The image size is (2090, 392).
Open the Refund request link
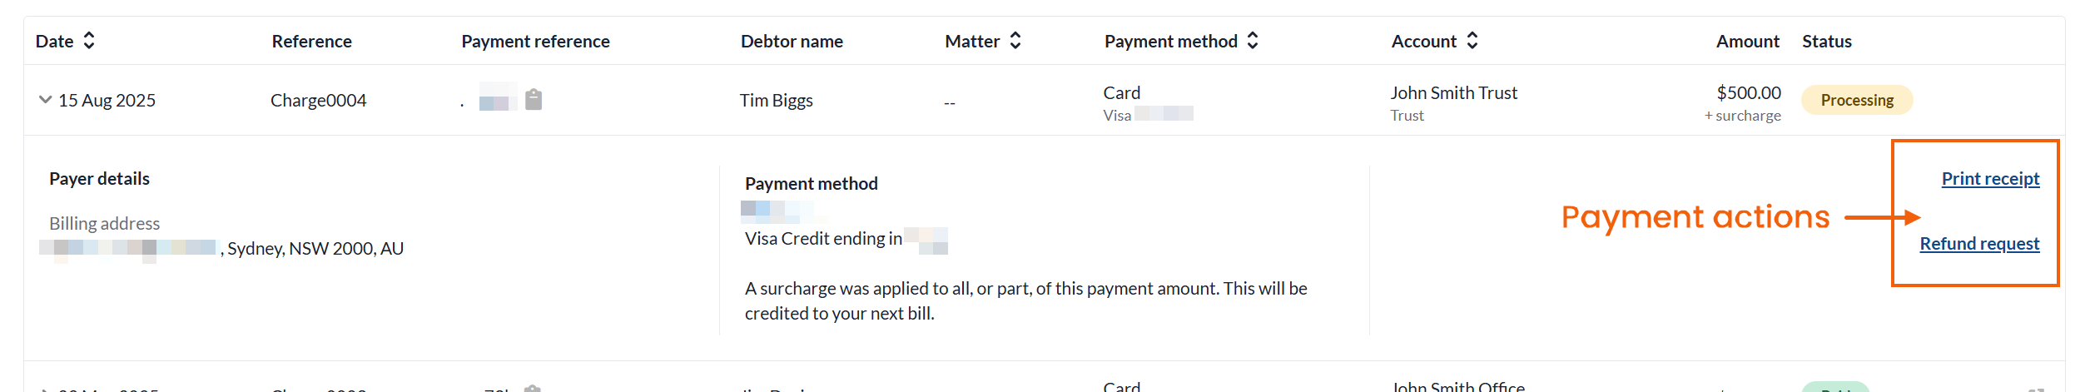coord(1978,244)
